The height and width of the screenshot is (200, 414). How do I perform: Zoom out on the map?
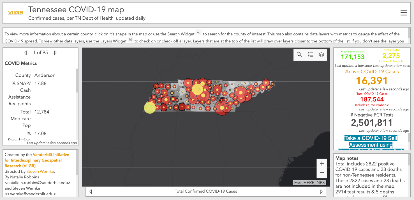(x=322, y=173)
